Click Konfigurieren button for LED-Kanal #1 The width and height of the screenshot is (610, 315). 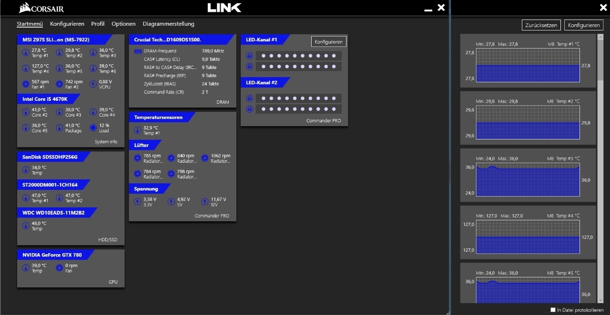329,42
